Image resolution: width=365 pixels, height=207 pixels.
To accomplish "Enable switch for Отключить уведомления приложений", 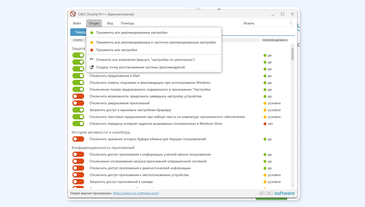I will click(78, 103).
